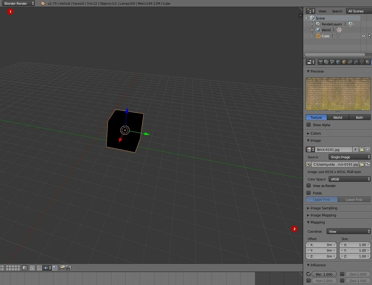Viewport: 372px width, 285px height.
Task: Select the Texture preview tab
Action: 316,117
